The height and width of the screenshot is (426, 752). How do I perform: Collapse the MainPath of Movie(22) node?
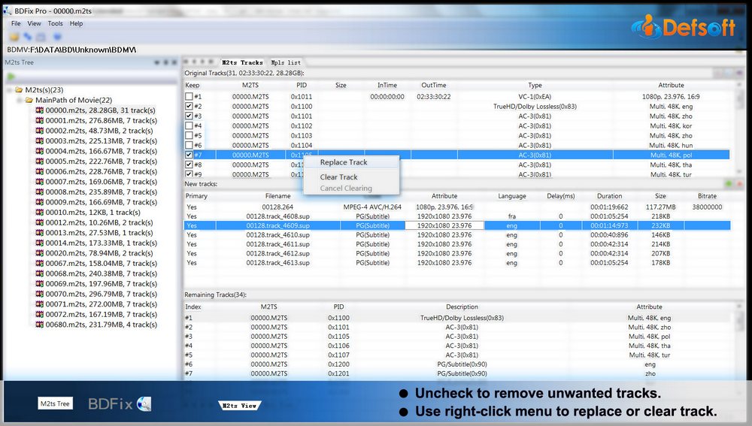point(20,100)
